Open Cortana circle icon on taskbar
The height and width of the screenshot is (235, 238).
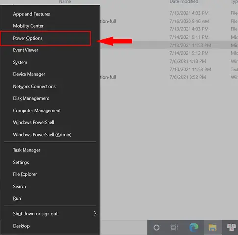pyautogui.click(x=156, y=227)
